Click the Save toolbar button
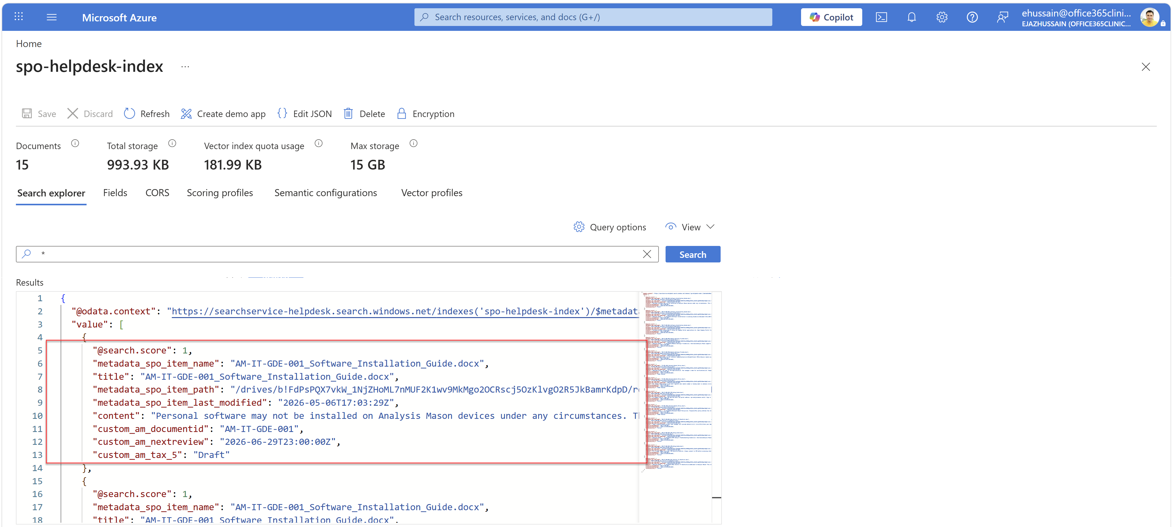 (x=39, y=114)
